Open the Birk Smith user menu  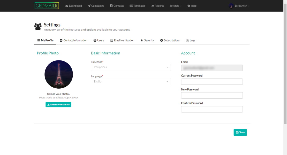point(239,6)
